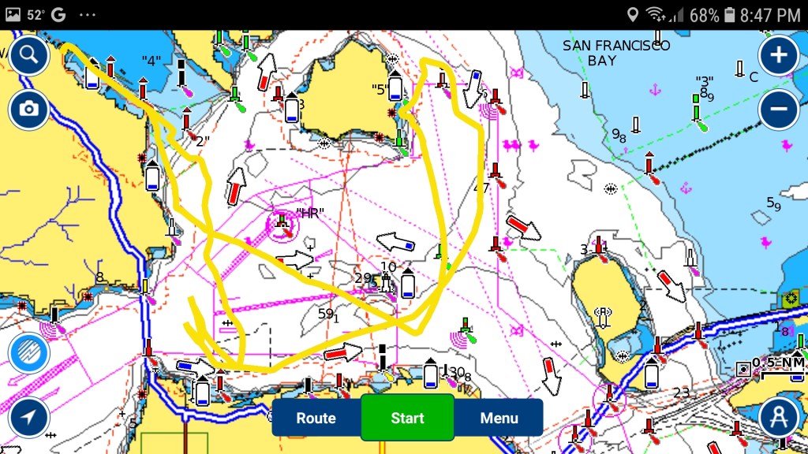This screenshot has height=454, width=808.
Task: Tap the camera icon
Action: click(x=29, y=109)
